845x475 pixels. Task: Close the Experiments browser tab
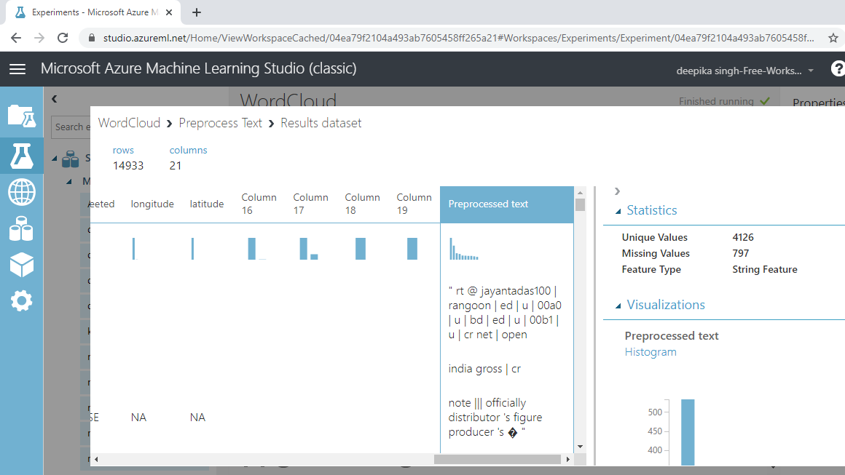pos(169,12)
